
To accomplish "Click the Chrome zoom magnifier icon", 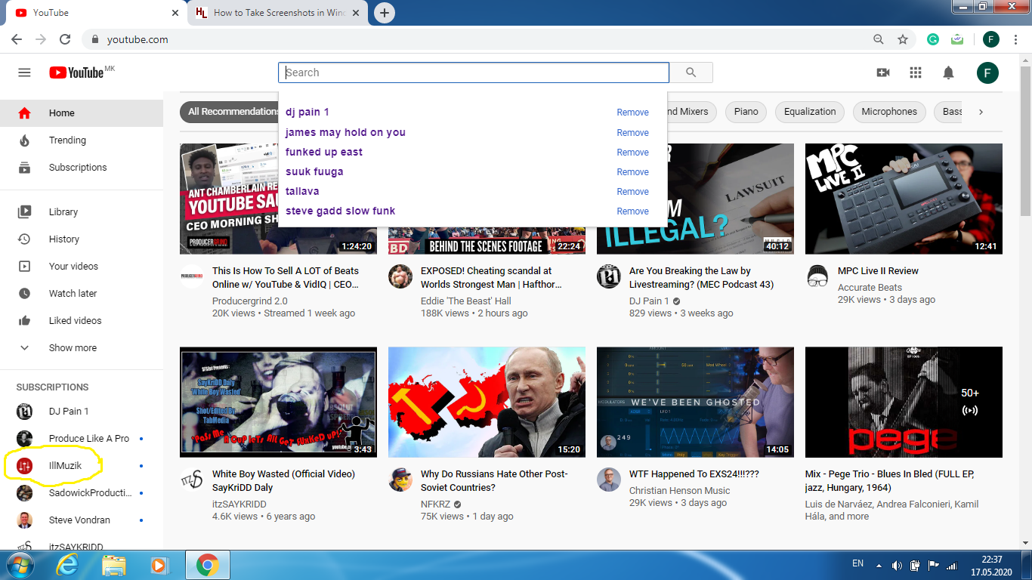I will pyautogui.click(x=878, y=39).
